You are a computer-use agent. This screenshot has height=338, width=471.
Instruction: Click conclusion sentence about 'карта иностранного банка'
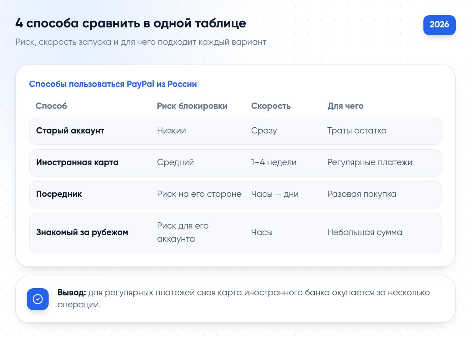243,299
